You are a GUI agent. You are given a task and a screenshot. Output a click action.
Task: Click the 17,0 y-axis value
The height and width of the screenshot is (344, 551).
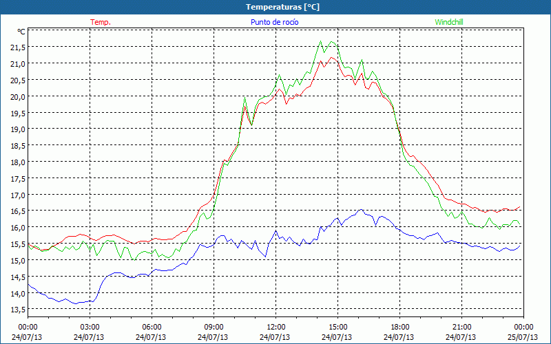(x=18, y=195)
